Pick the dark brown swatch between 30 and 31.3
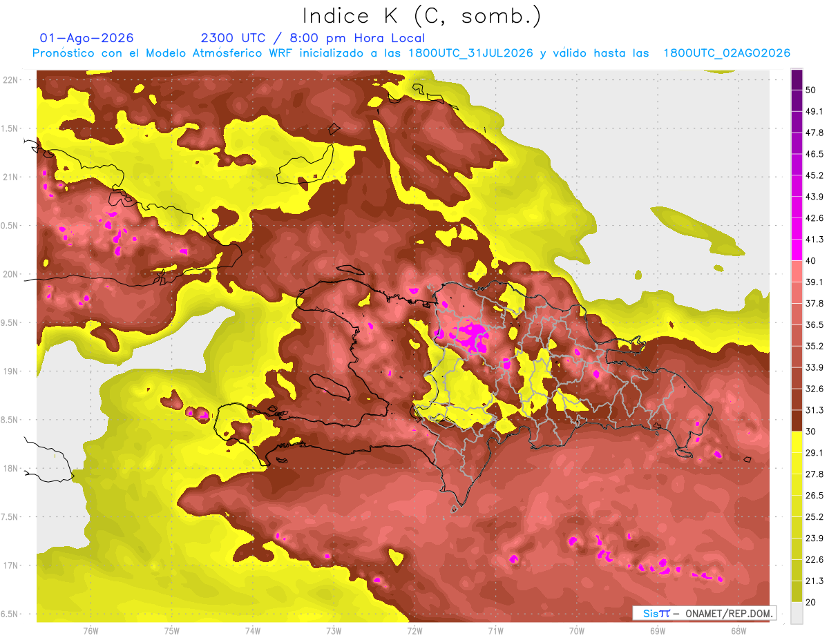Image resolution: width=829 pixels, height=640 pixels. [797, 421]
